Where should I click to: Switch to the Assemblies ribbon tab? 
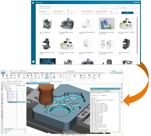(36, 73)
